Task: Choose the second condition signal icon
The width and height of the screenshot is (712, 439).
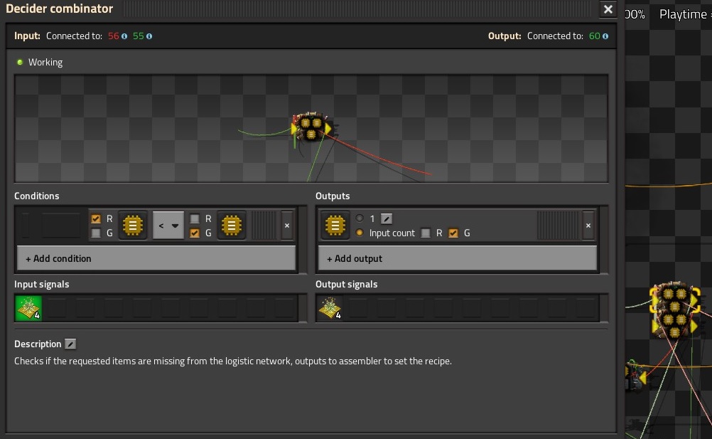Action: pos(231,226)
